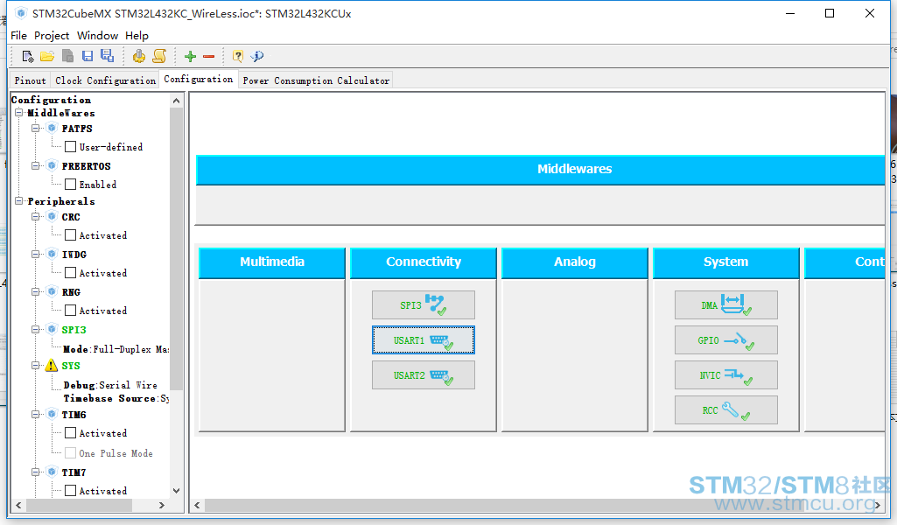This screenshot has height=525, width=897.
Task: Open the RCC configuration button
Action: (x=726, y=410)
